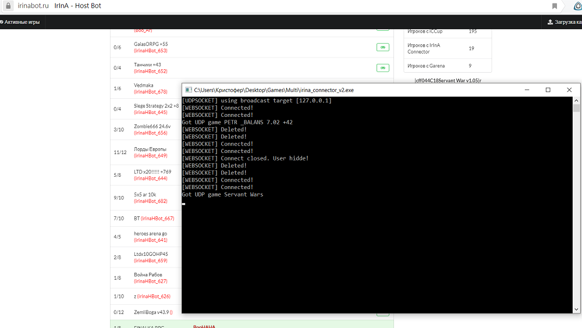The height and width of the screenshot is (328, 582).
Task: Select the Vedmaka game title
Action: click(144, 85)
